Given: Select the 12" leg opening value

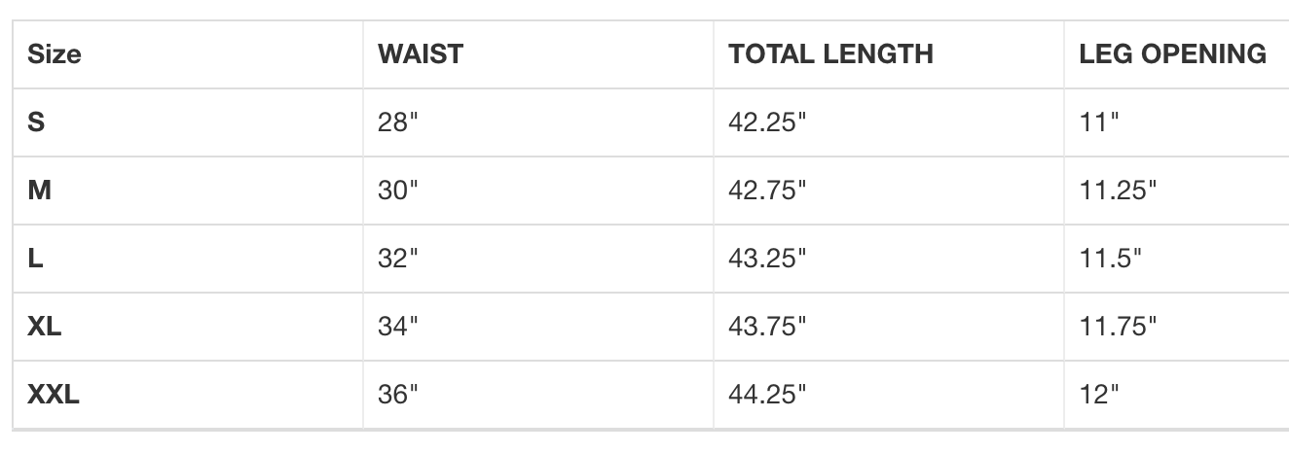Looking at the screenshot, I should 1099,395.
